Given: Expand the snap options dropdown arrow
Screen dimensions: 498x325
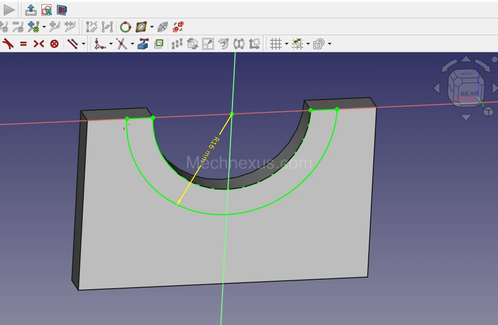Looking at the screenshot, I should coord(308,44).
